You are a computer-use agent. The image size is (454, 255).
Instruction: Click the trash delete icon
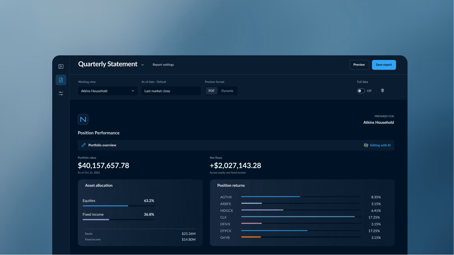click(x=382, y=90)
